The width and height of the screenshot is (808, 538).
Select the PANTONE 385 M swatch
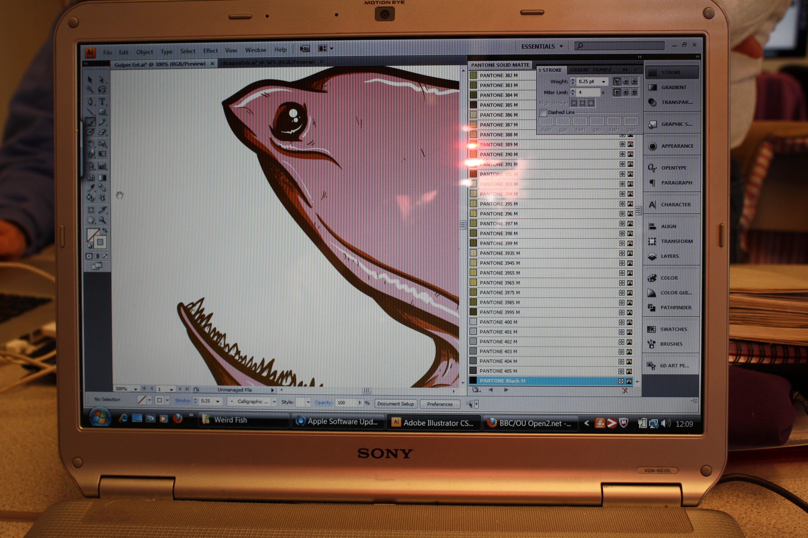coord(502,105)
